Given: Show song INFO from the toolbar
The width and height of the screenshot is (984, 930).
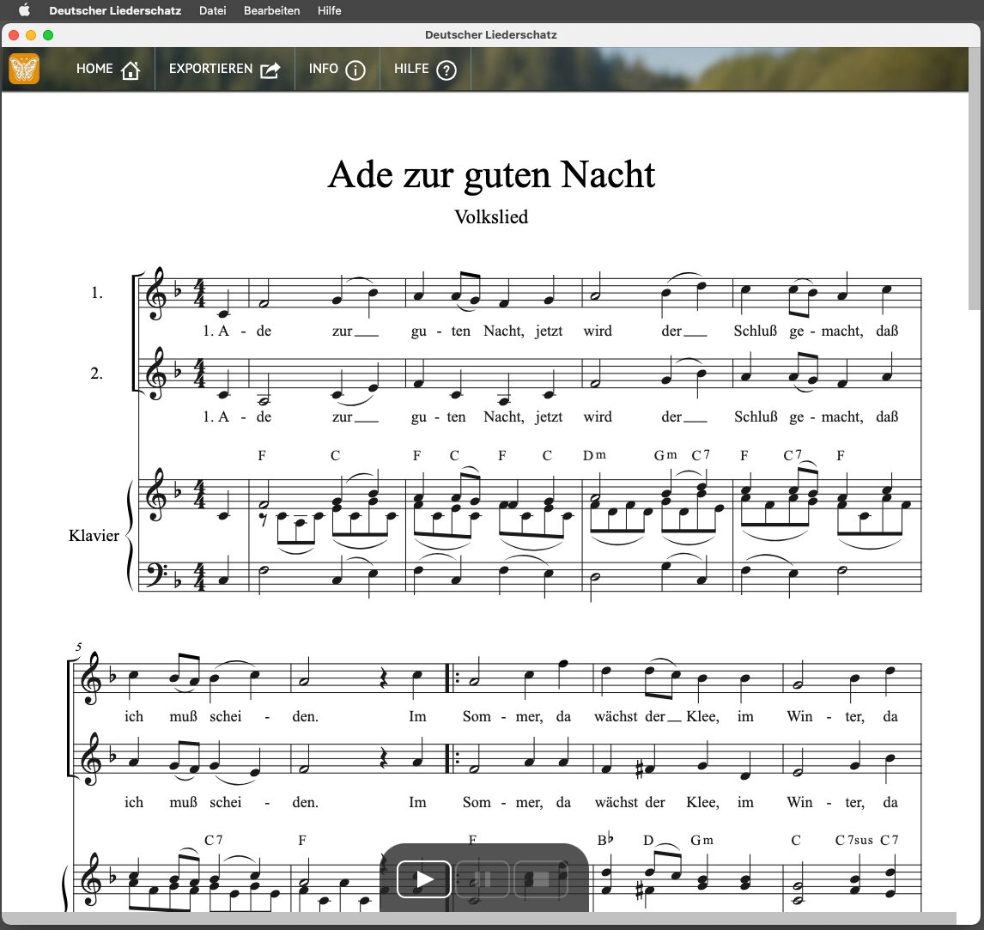Looking at the screenshot, I should pos(337,69).
